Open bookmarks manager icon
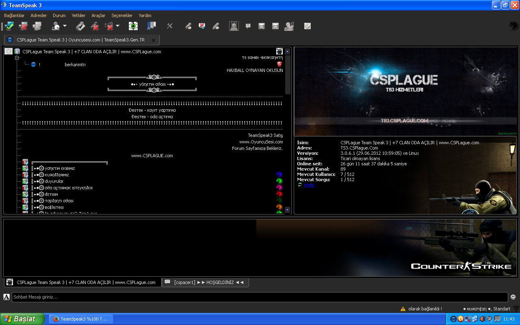520x325 pixels. pyautogui.click(x=152, y=26)
